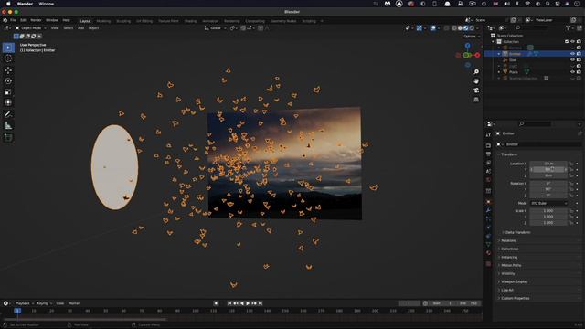Screen dimensions: 585x329
Task: Select the Select Box tool
Action: click(x=8, y=48)
